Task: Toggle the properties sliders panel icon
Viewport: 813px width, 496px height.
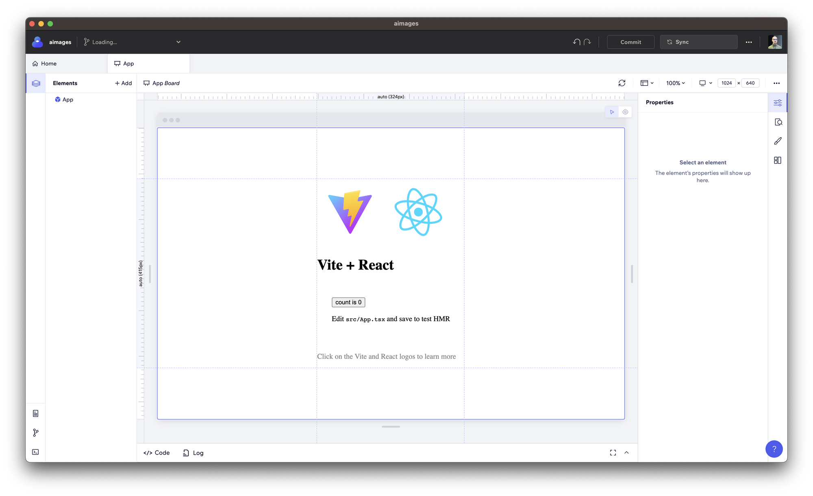Action: [778, 103]
